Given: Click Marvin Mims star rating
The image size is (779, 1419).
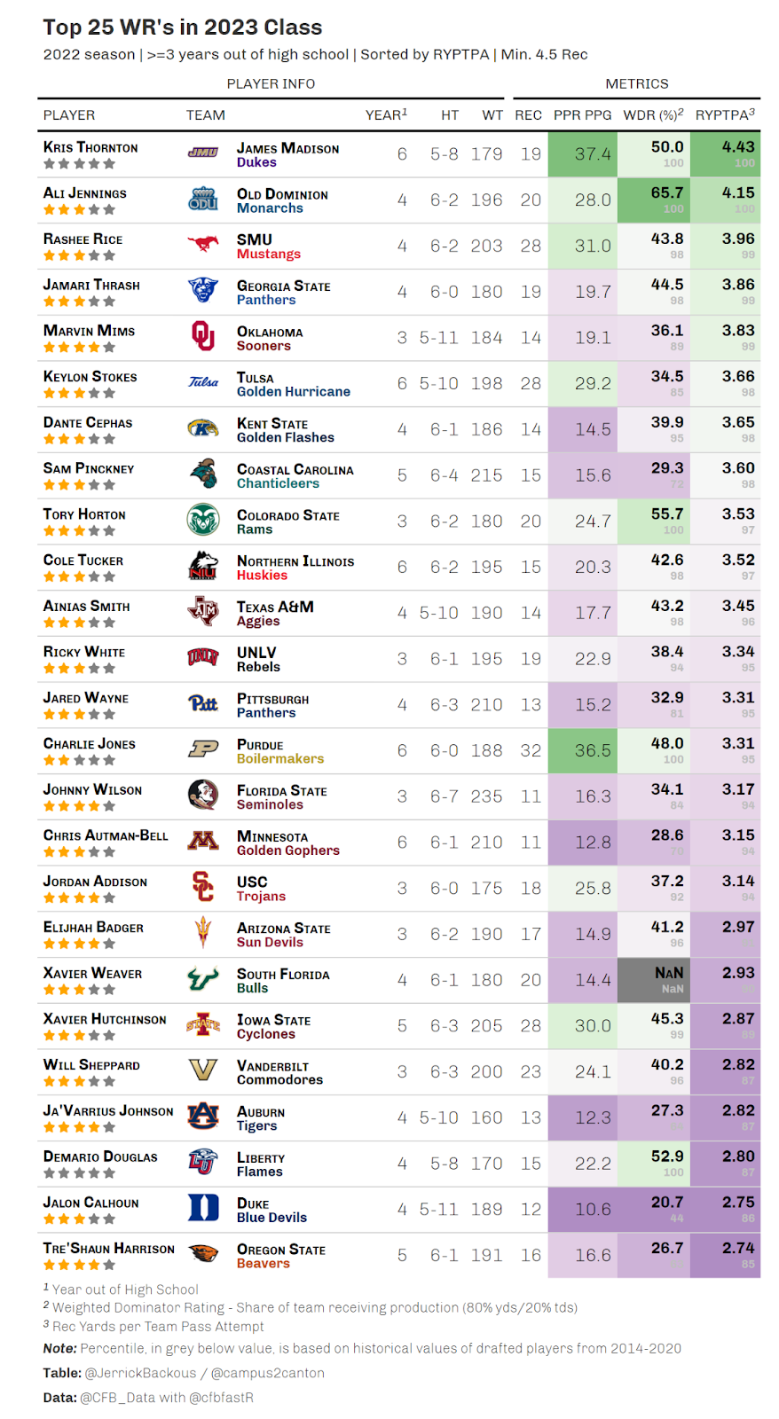Looking at the screenshot, I should 79,347.
